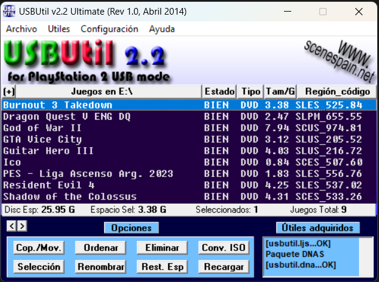The height and width of the screenshot is (282, 379).
Task: Click the next page right arrow button
Action: [22, 226]
